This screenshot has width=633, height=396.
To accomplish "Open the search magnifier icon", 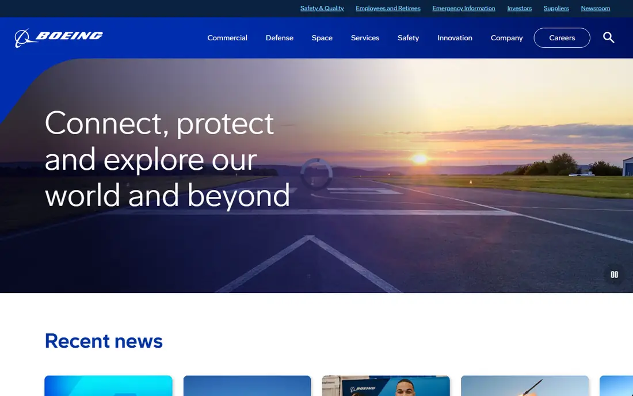I will coord(608,37).
